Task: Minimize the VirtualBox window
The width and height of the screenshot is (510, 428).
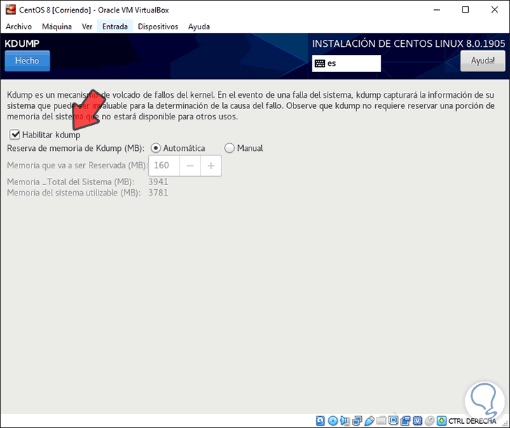Action: (x=437, y=10)
